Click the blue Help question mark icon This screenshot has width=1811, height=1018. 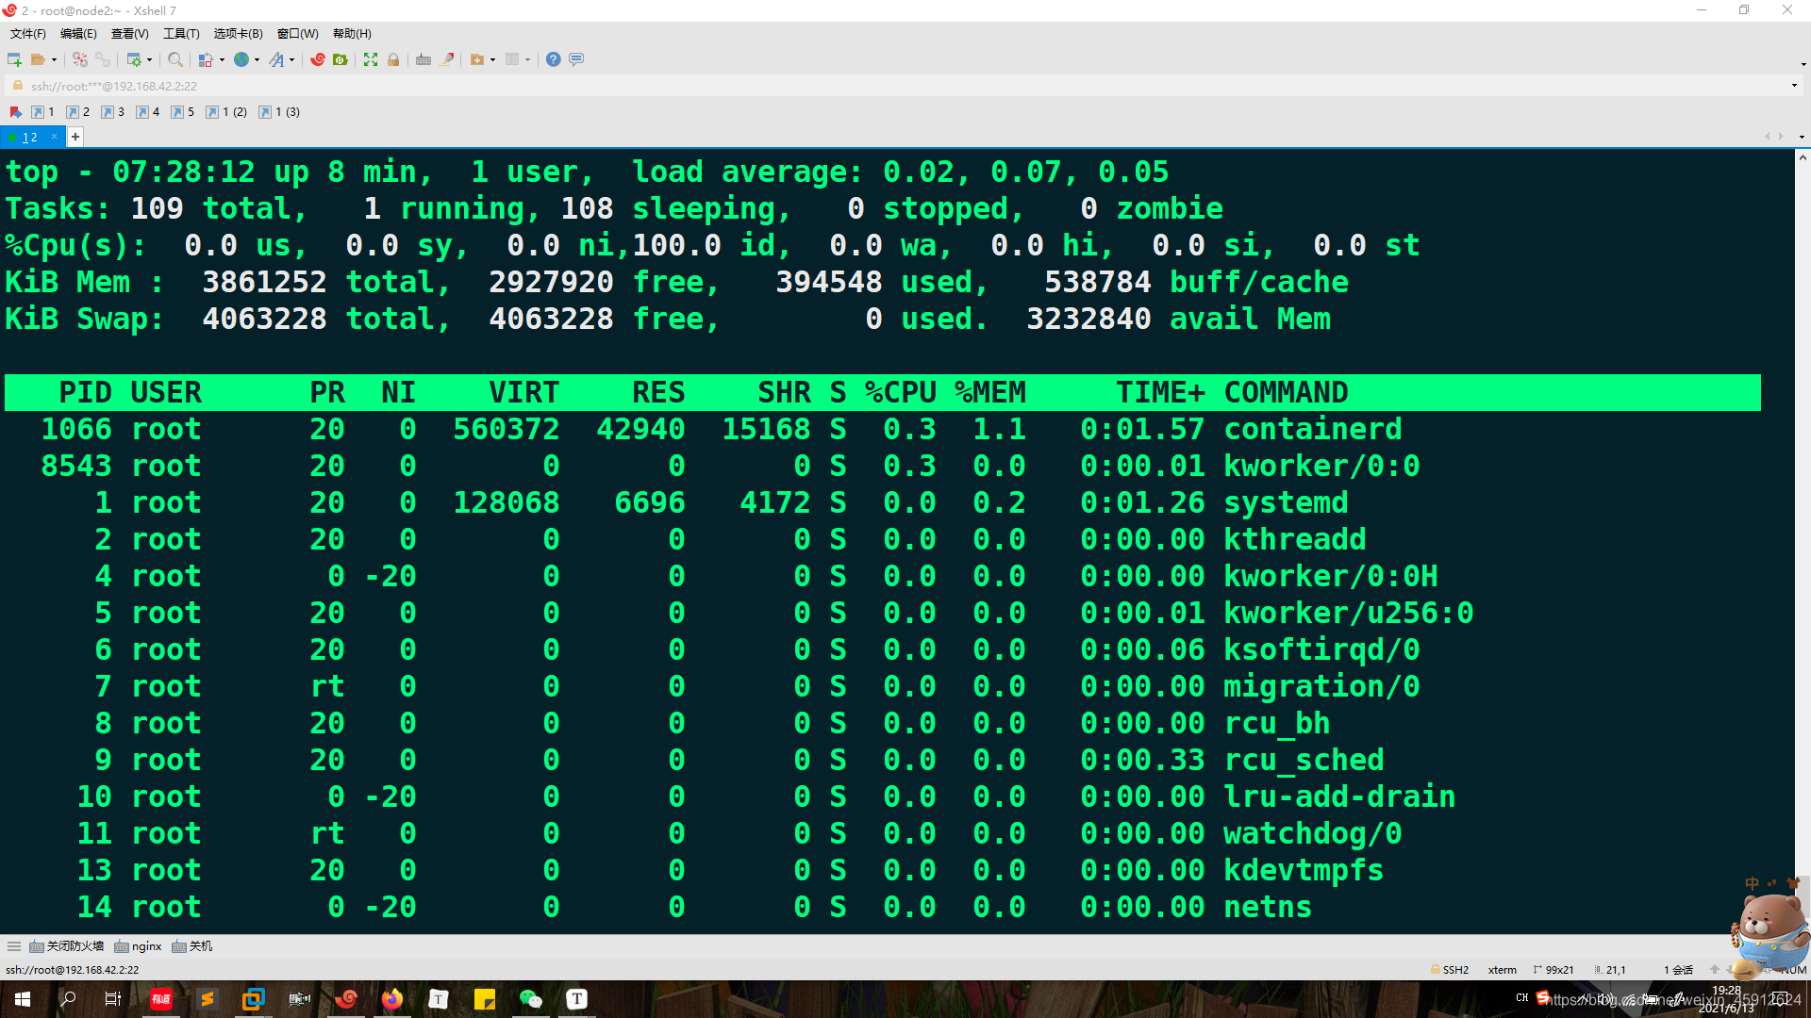pos(554,59)
